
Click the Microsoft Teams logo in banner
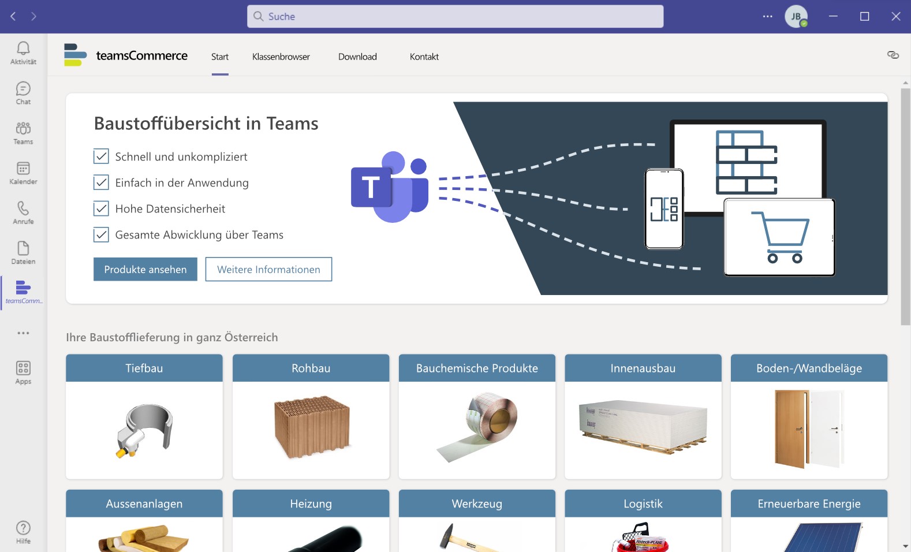click(x=390, y=187)
